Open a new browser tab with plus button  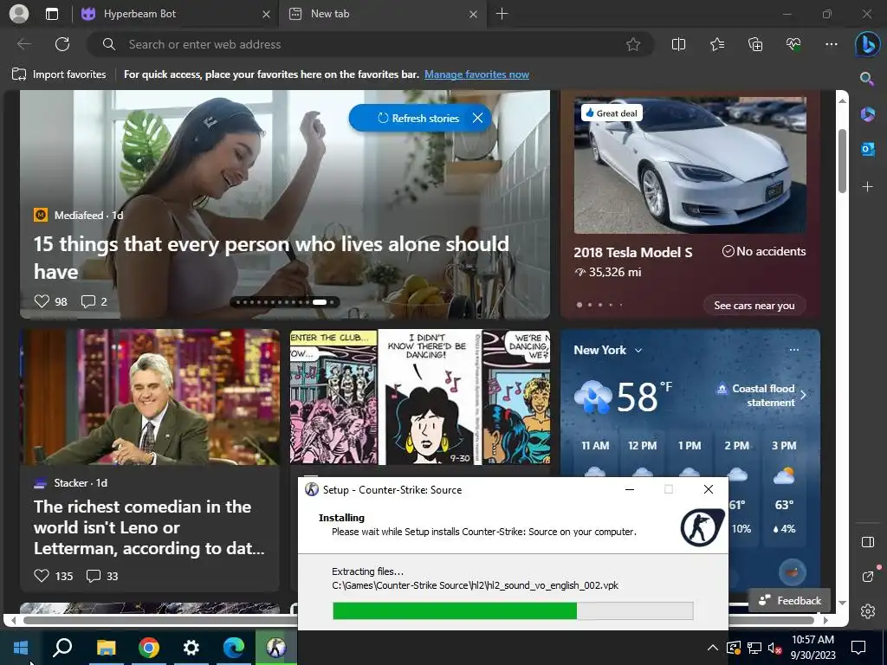[x=502, y=14]
